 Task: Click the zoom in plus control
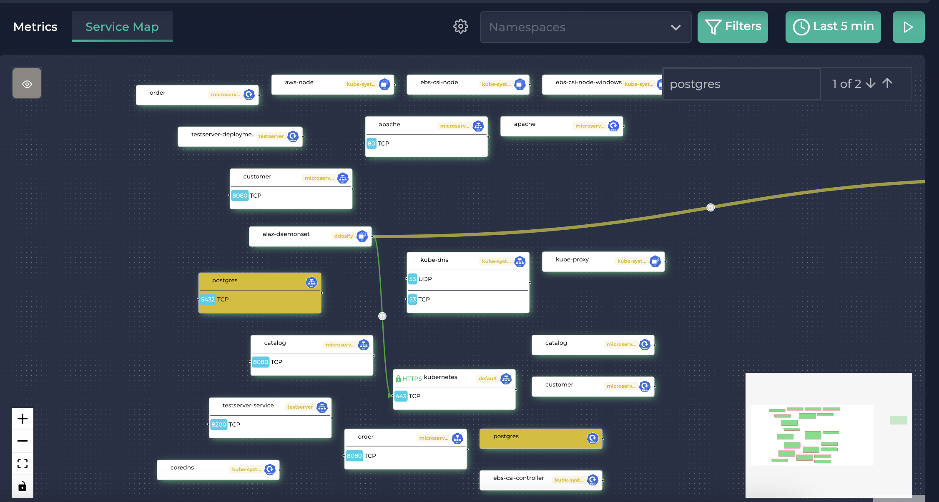tap(22, 419)
